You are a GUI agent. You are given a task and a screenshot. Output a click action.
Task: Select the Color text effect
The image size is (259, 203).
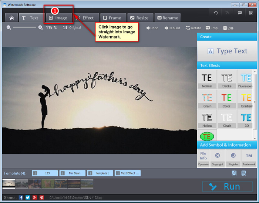point(227,99)
